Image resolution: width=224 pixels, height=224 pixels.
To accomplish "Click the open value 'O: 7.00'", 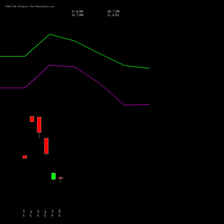I will (x=78, y=15).
